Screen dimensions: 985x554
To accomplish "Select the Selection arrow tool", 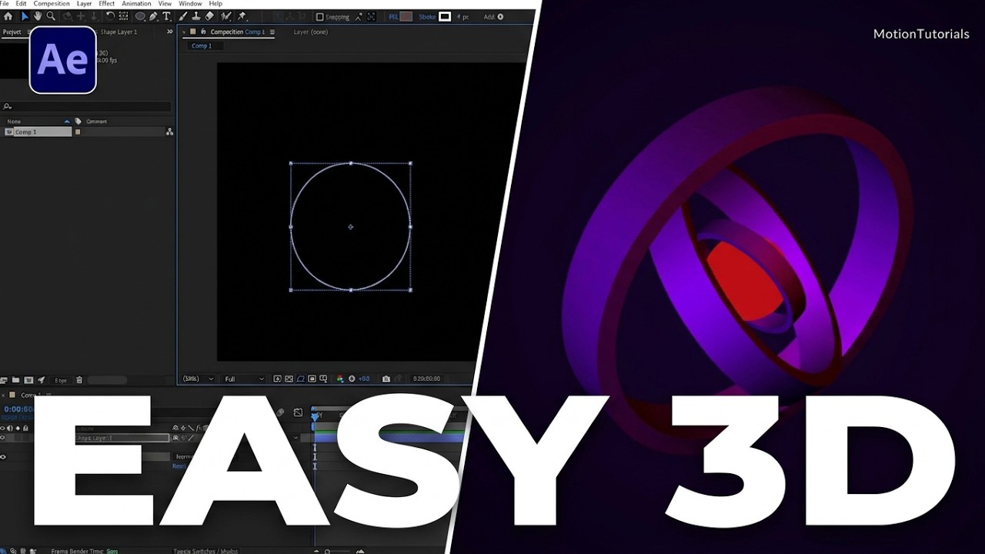I will [x=24, y=16].
